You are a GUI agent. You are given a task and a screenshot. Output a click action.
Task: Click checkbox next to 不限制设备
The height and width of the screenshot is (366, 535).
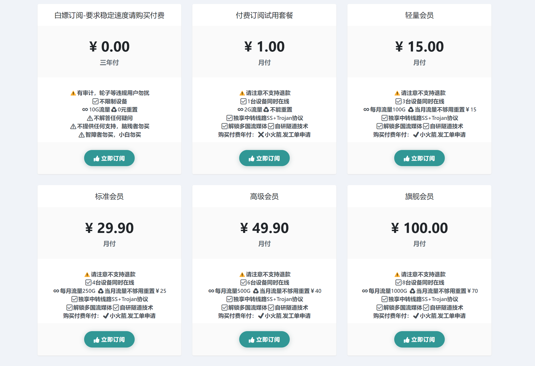[x=96, y=101]
